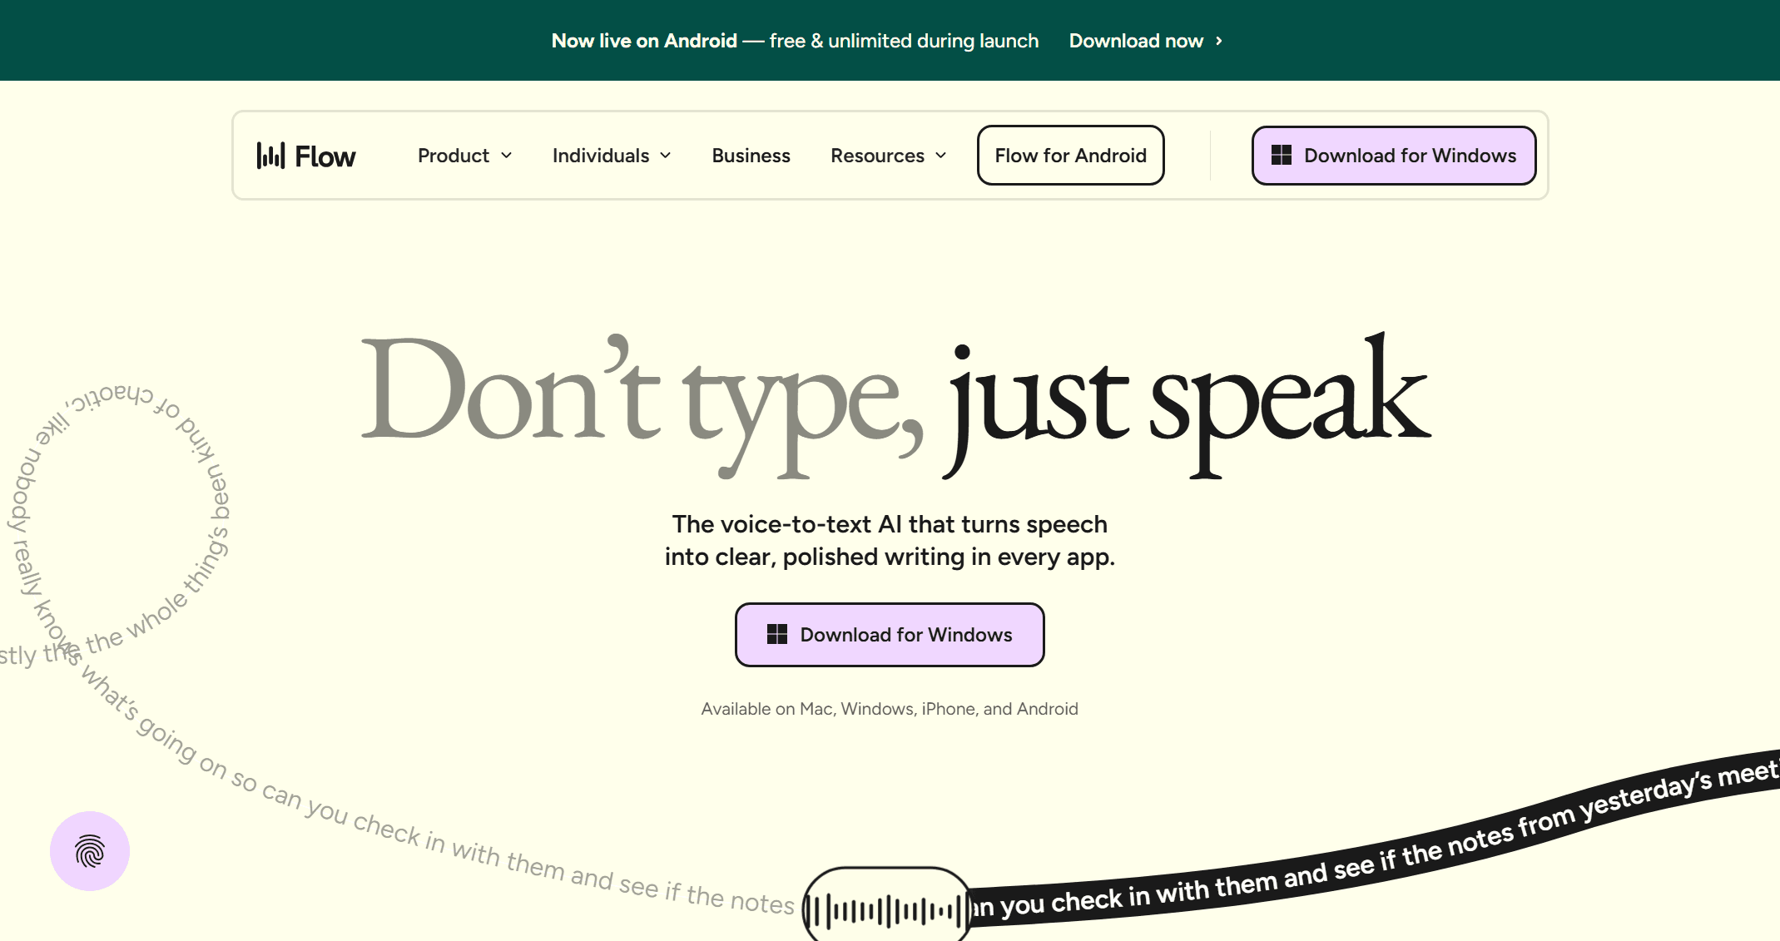
Task: Open the Resources menu
Action: tap(877, 156)
